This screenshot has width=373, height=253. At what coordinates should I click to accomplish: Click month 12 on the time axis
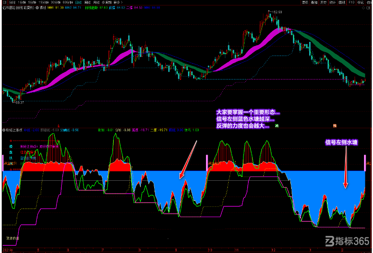(x=273, y=250)
